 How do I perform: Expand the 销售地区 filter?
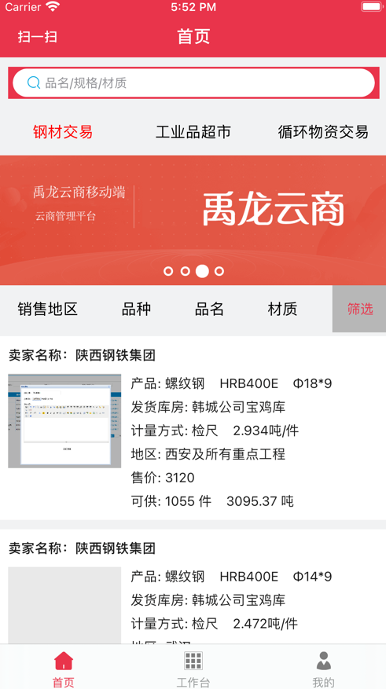(x=48, y=310)
